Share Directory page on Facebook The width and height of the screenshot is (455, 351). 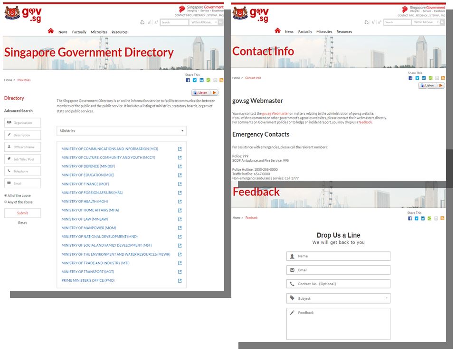188,80
